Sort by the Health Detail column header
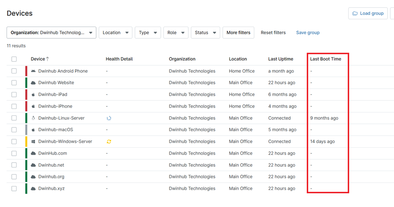 [x=119, y=59]
